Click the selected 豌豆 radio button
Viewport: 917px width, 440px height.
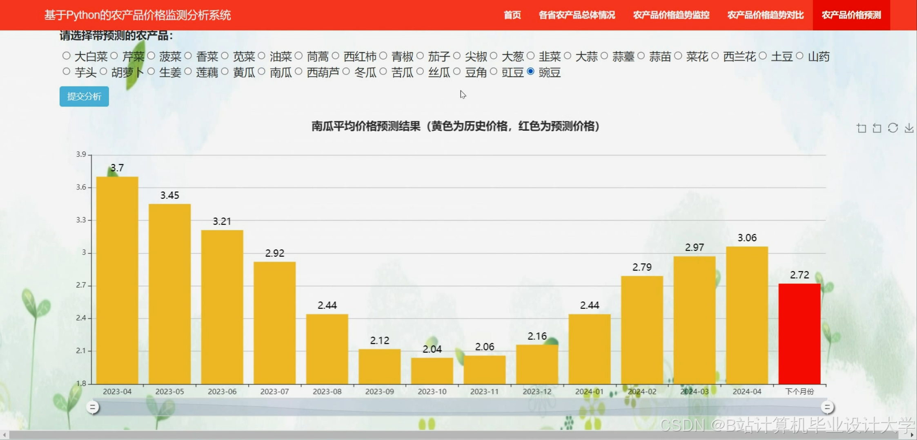(530, 71)
